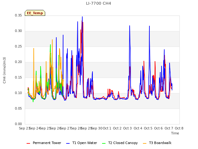The width and height of the screenshot is (198, 149).
Task: Click the 0.05 y-axis tick label
Action: tap(19, 108)
